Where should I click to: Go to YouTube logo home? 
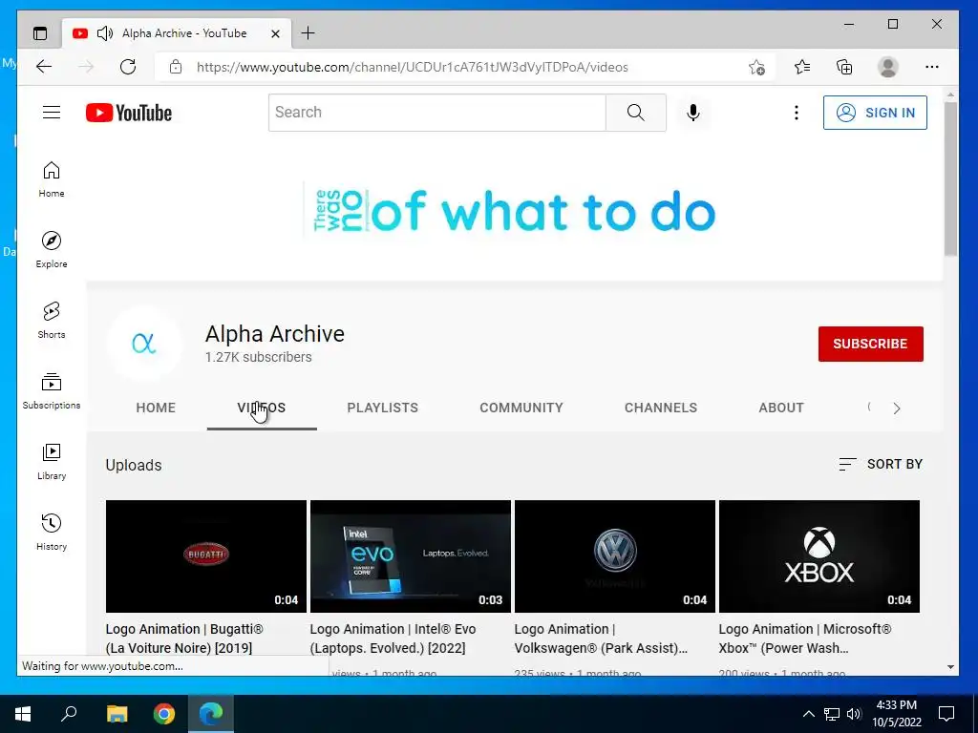[x=129, y=113]
